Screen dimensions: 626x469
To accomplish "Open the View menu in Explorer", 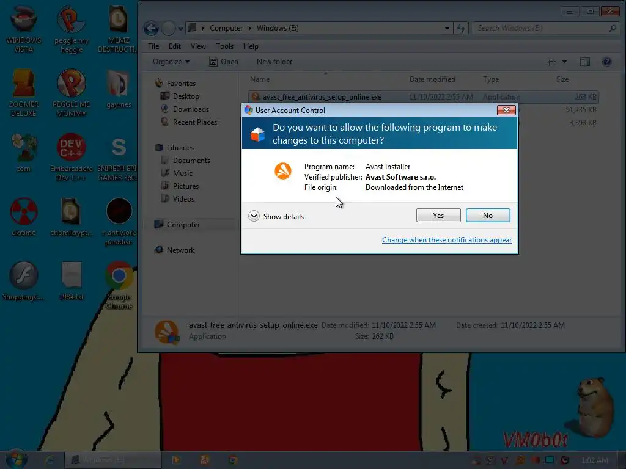I will (198, 46).
